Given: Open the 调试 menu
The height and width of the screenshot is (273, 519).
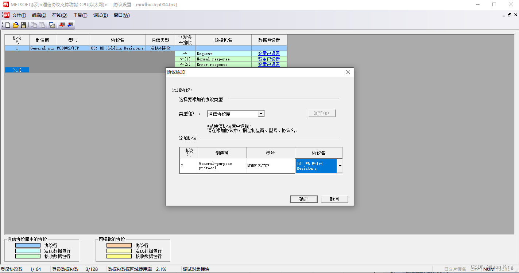Looking at the screenshot, I should pyautogui.click(x=100, y=15).
